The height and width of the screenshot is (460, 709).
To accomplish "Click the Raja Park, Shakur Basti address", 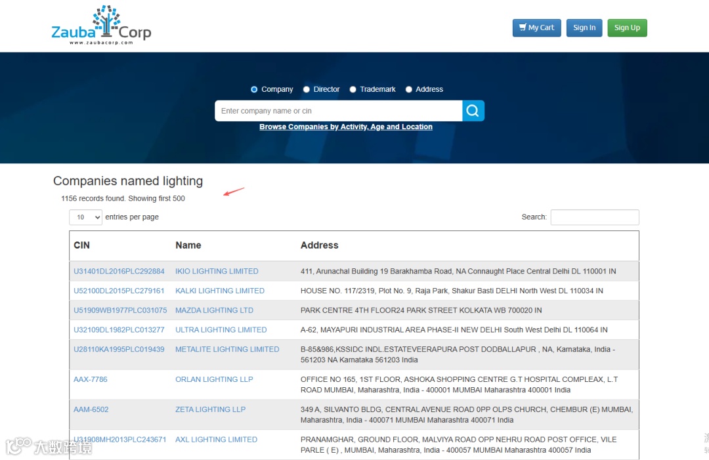I will (452, 291).
